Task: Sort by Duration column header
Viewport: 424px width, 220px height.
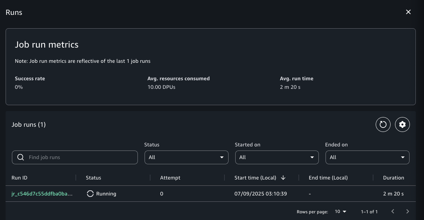Action: (x=393, y=178)
